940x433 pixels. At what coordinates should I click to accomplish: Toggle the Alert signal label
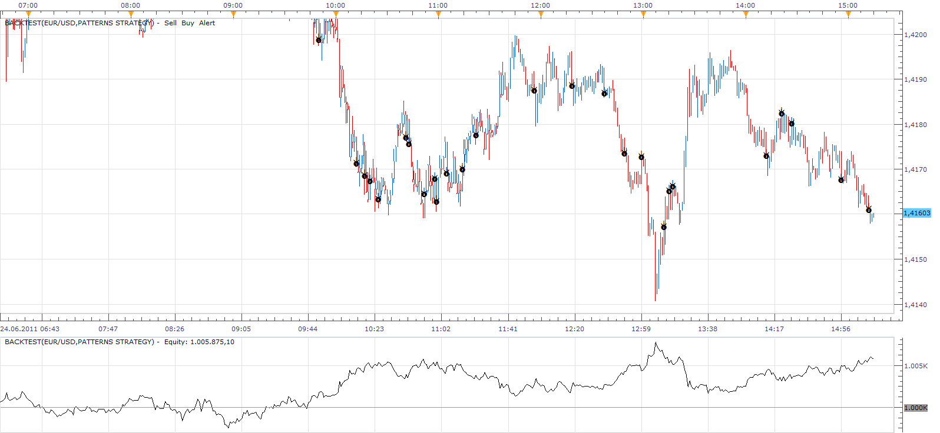[x=207, y=23]
